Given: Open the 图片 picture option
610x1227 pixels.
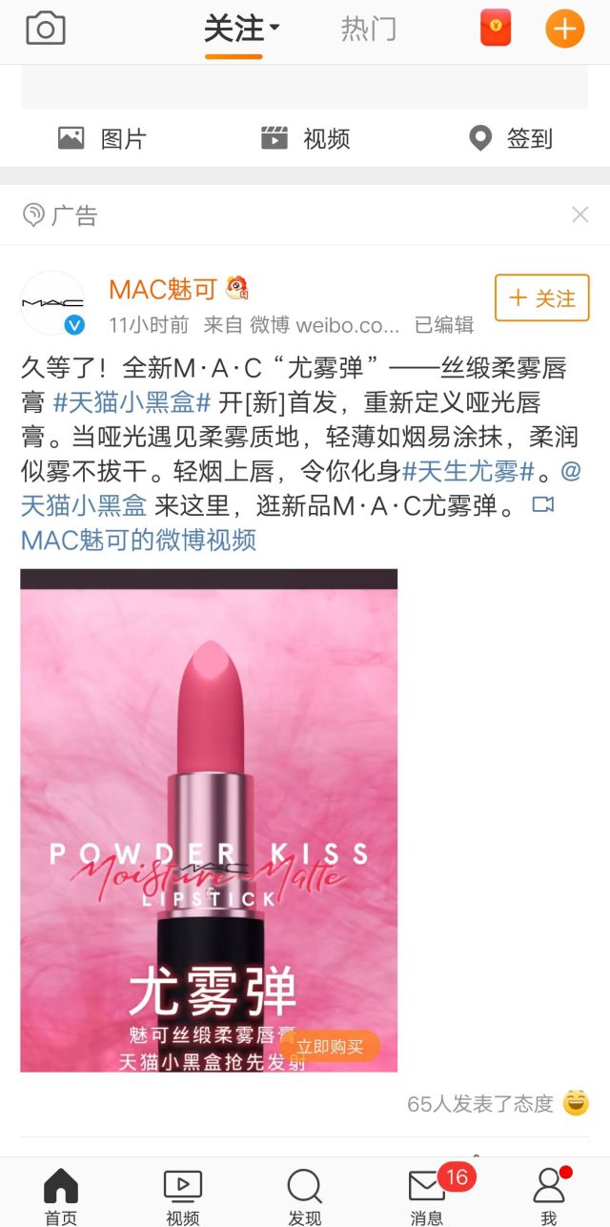Looking at the screenshot, I should click(102, 138).
